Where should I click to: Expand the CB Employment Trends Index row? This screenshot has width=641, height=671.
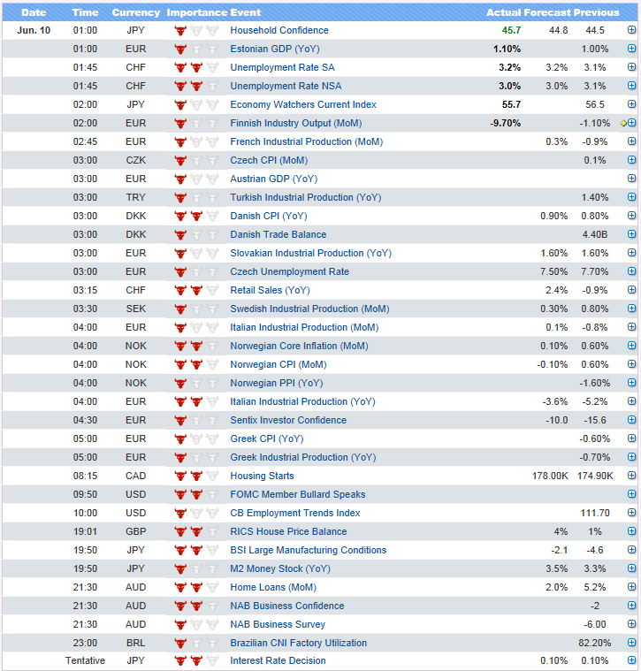click(631, 513)
